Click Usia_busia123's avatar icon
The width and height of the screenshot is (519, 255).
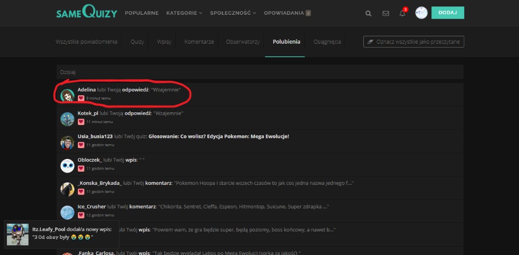(x=67, y=143)
